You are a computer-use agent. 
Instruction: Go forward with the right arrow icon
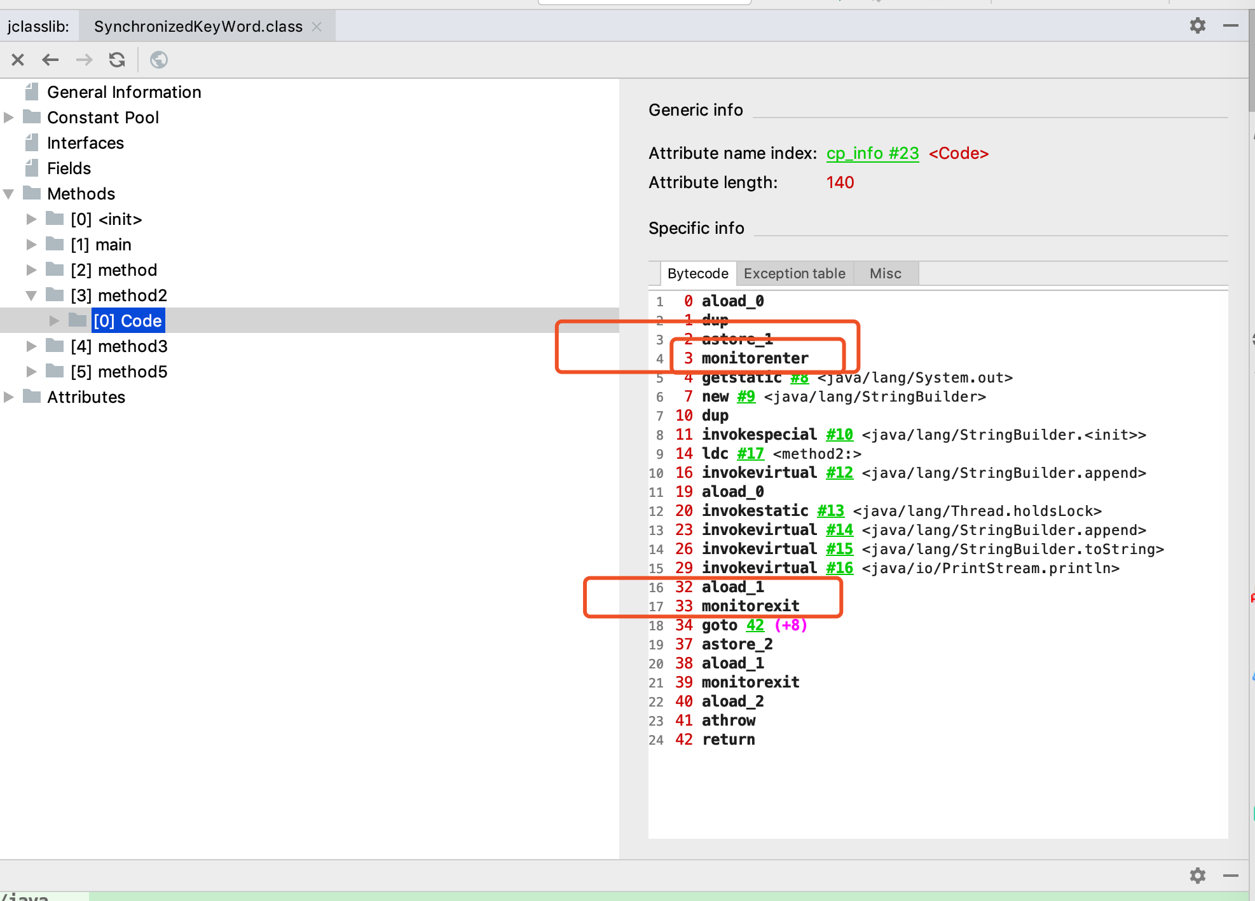pos(84,60)
